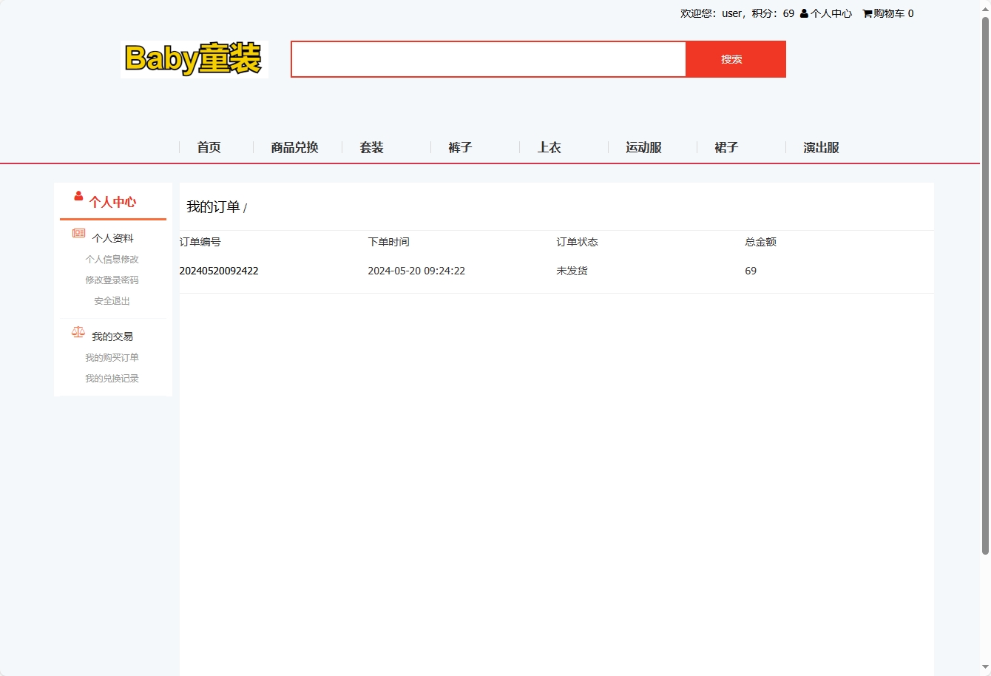This screenshot has height=676, width=991.
Task: Click 安全退出 to log out
Action: [111, 300]
